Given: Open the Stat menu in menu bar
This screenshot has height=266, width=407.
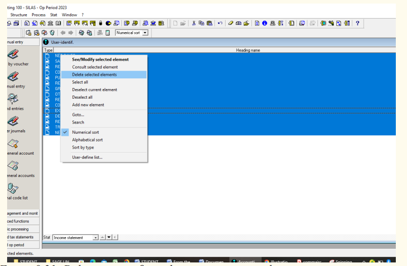Looking at the screenshot, I should 53,15.
